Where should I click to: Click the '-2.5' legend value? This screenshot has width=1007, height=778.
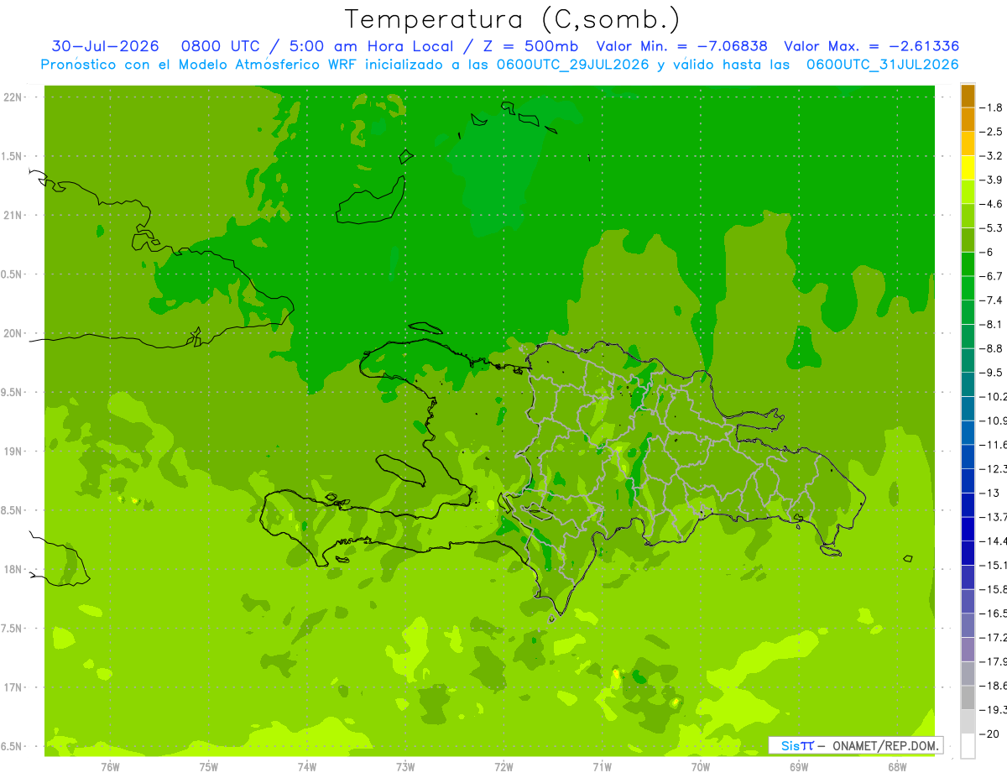point(993,132)
